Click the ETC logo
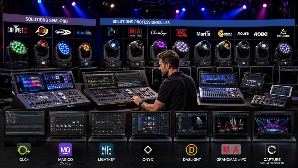Screen dimensions: 298x168 113,32
